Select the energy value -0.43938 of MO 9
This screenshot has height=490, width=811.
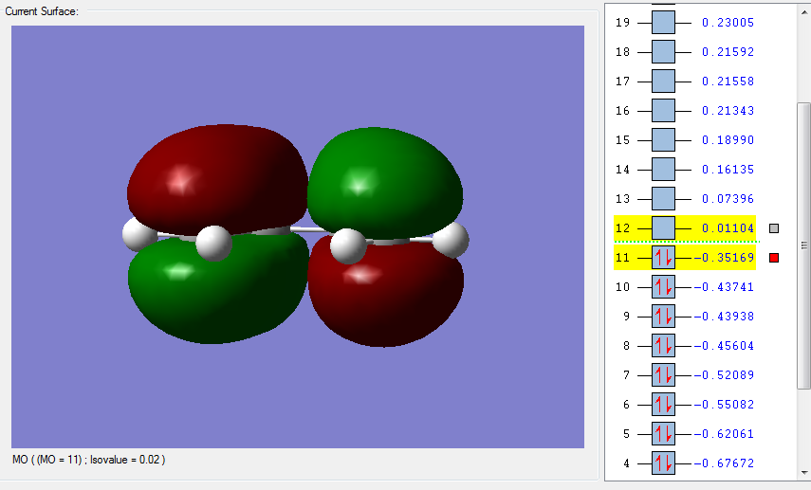(x=724, y=317)
